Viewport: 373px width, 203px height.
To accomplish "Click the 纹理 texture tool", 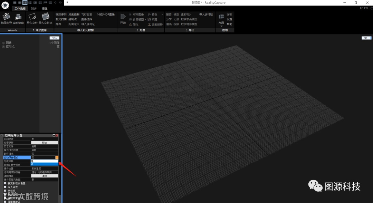I will point(153,19).
